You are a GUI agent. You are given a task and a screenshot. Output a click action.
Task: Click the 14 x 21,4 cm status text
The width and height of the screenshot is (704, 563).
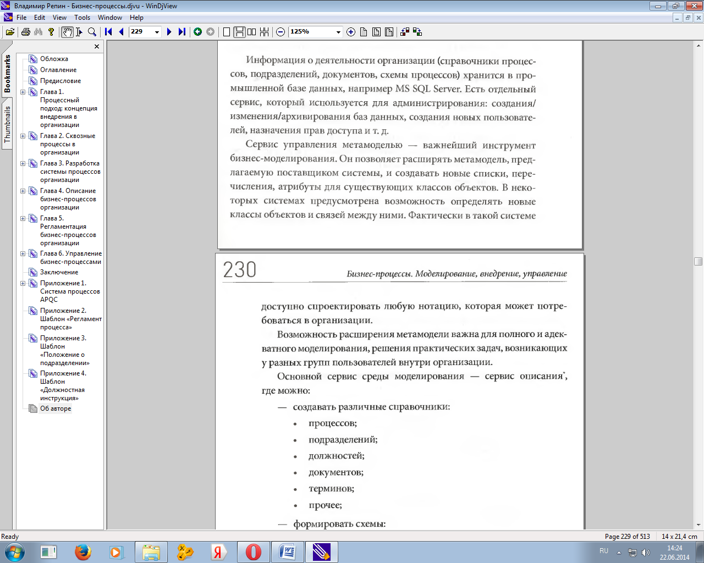[x=679, y=537]
